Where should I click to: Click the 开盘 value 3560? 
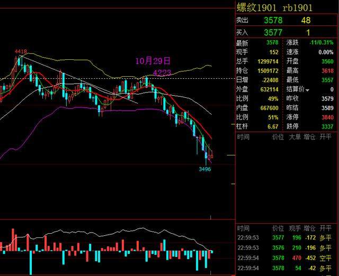327,61
